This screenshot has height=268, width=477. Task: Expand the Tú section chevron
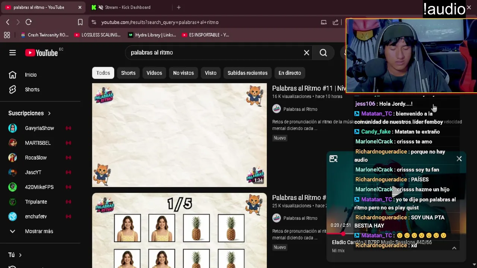pos(20,255)
